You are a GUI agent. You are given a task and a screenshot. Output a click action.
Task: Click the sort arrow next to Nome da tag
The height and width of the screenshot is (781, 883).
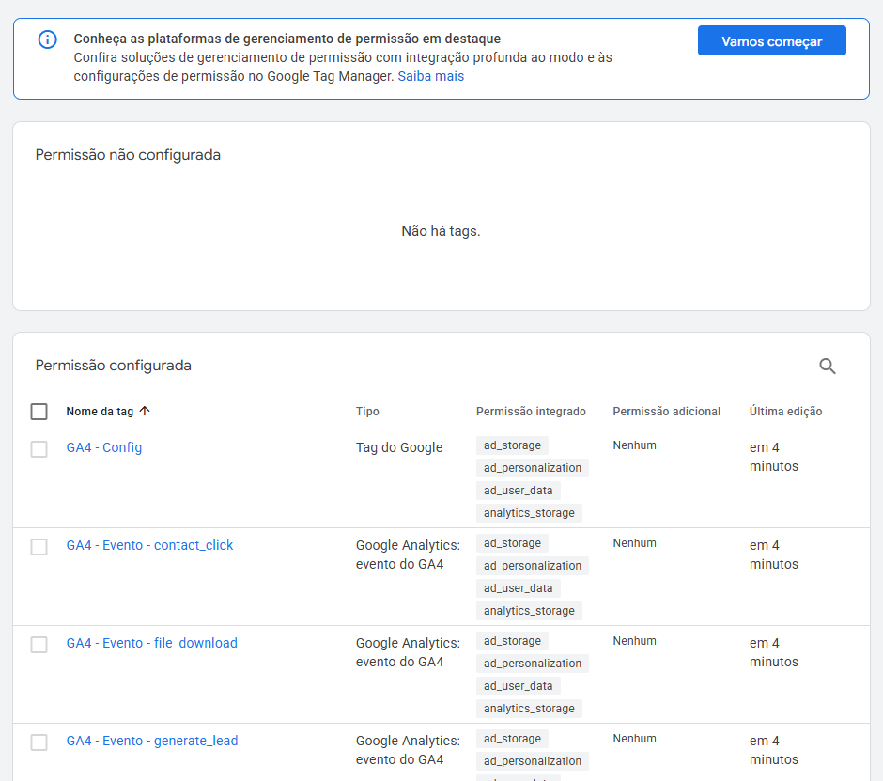[x=145, y=411]
